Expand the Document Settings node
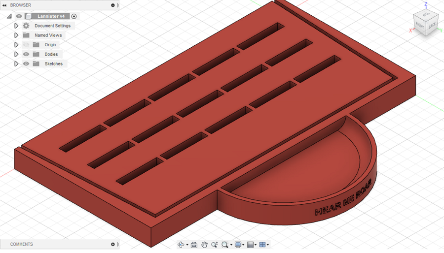 click(16, 26)
